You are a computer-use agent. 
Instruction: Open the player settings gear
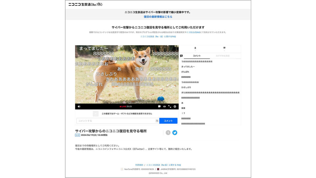tap(175, 107)
